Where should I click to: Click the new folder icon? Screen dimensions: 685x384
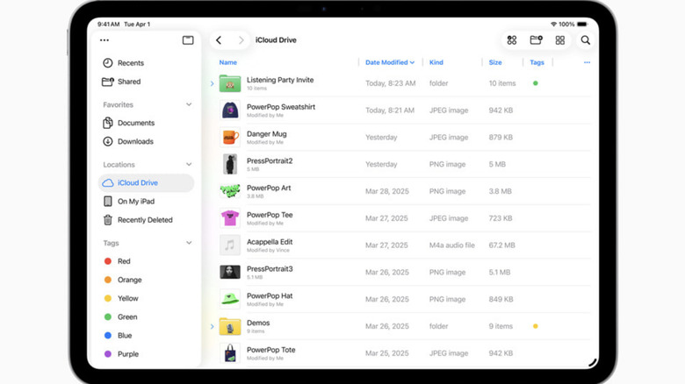point(536,40)
